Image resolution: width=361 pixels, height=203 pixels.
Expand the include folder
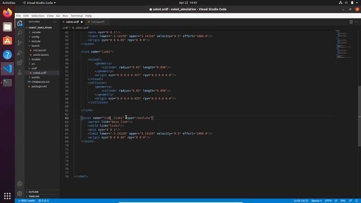(36, 41)
